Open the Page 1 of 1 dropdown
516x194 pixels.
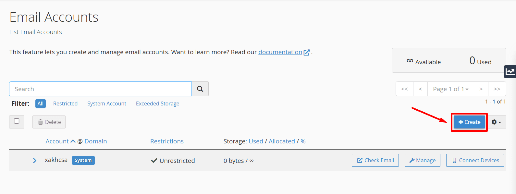click(x=450, y=89)
